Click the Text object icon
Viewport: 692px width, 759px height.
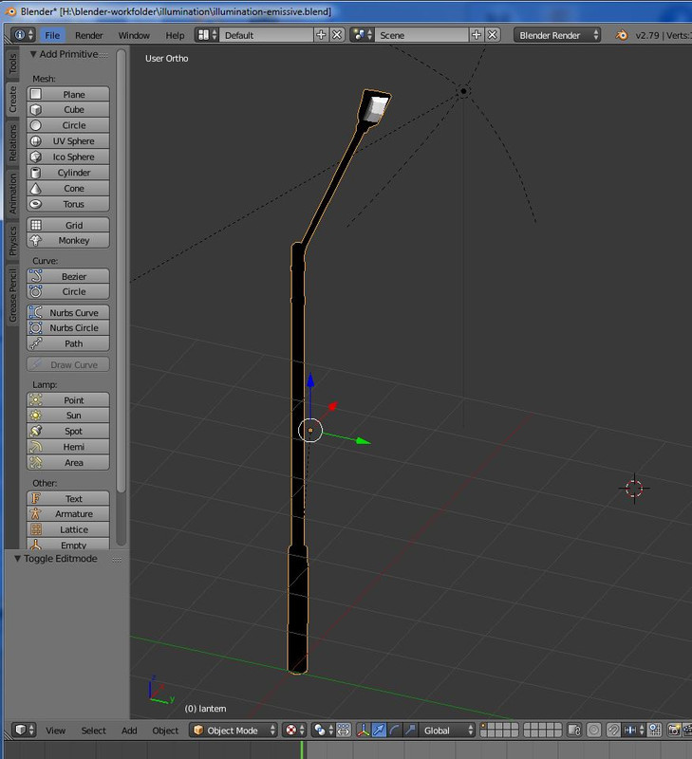pyautogui.click(x=36, y=499)
